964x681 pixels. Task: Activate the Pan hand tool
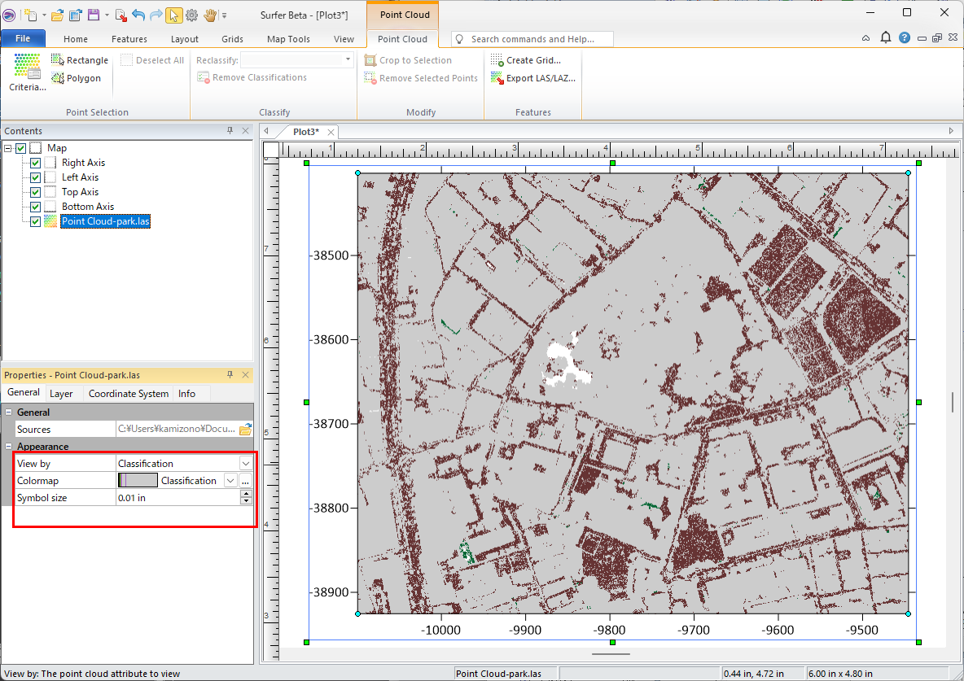point(210,15)
